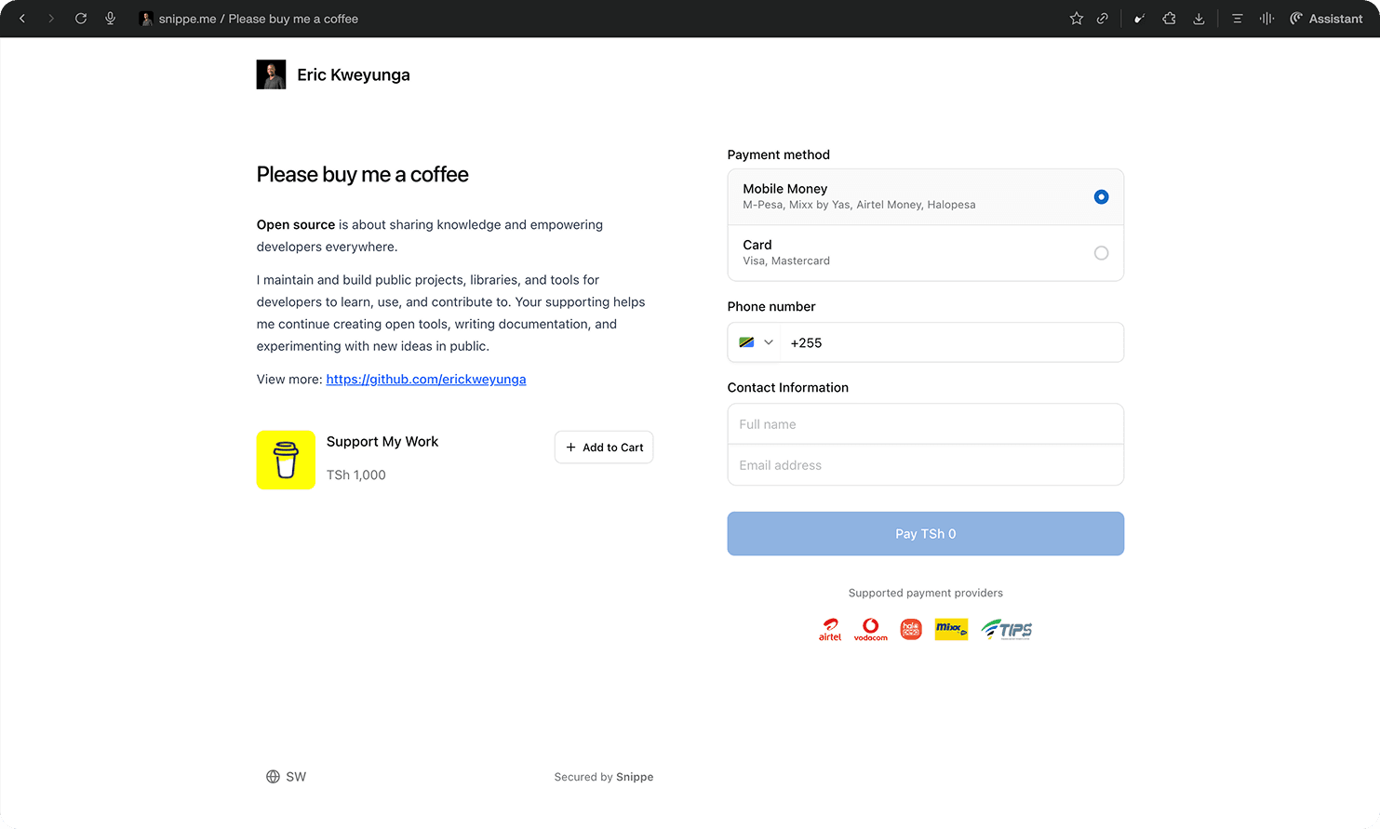Open the country code flag dropdown
Viewport: 1380px width, 829px height.
tap(756, 341)
